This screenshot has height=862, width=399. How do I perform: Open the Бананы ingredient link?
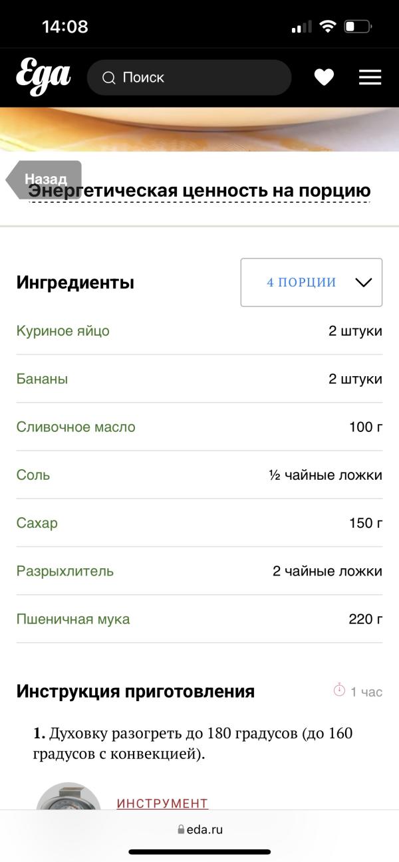pyautogui.click(x=42, y=379)
